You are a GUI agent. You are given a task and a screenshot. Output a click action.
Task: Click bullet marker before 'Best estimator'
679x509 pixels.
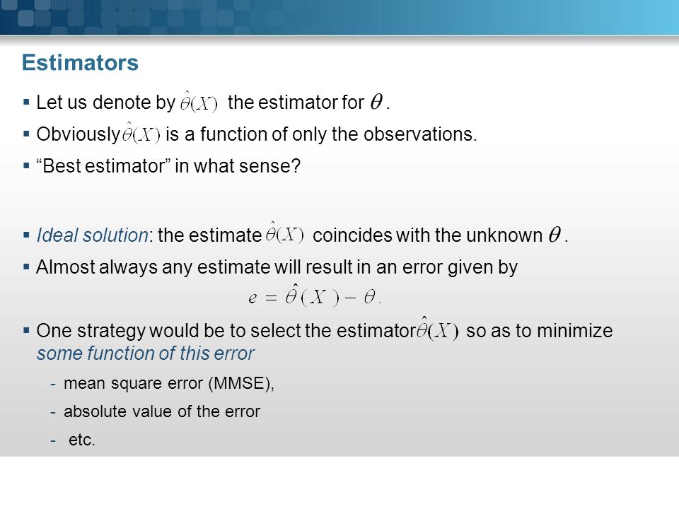(26, 165)
